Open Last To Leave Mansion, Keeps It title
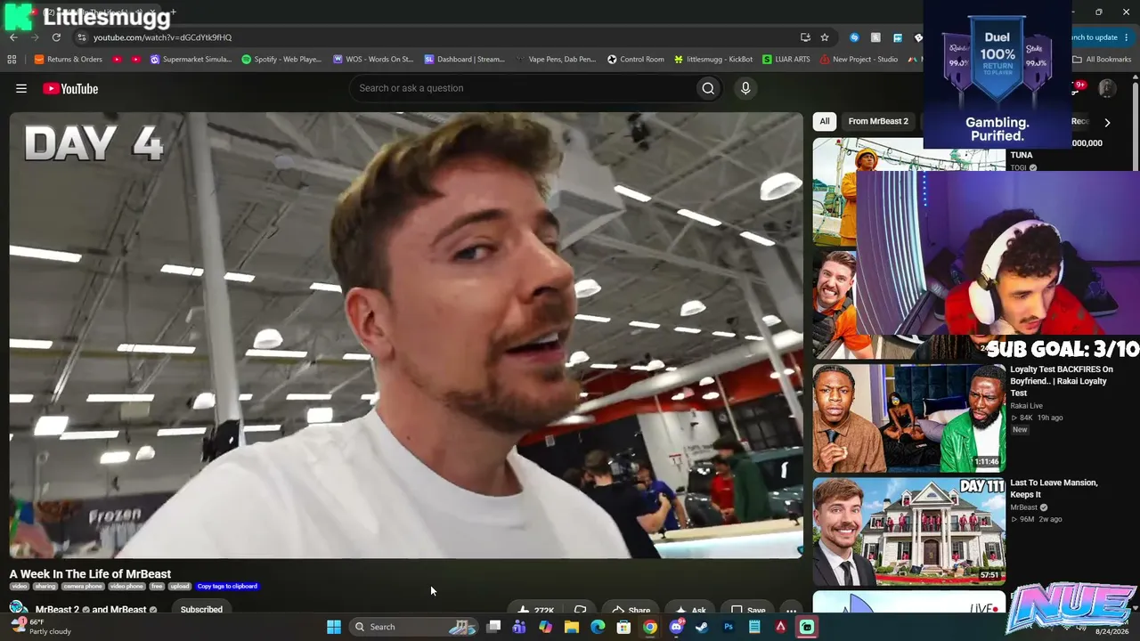This screenshot has width=1140, height=641. (1054, 489)
